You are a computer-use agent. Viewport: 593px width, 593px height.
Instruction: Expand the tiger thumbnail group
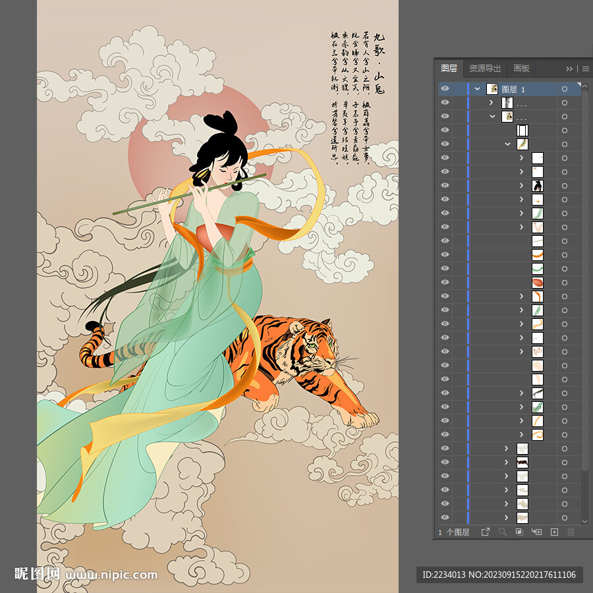pos(506,463)
